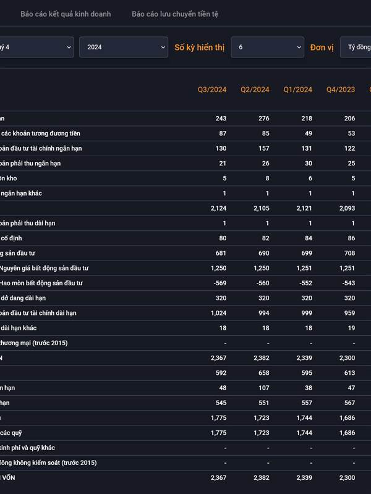Click the Q4/2023 column header
The image size is (371, 494).
click(341, 90)
